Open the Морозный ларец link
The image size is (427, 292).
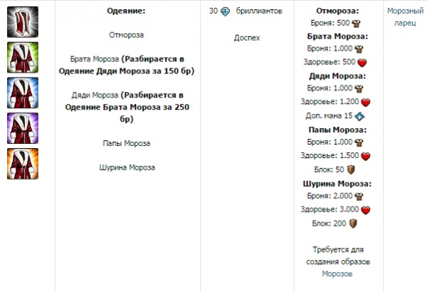click(405, 17)
